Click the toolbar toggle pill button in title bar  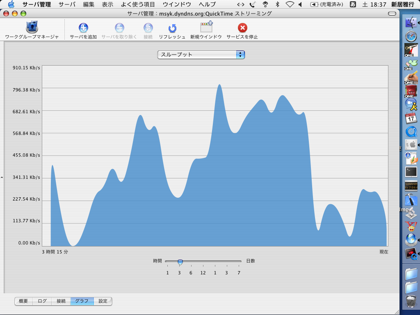tap(392, 14)
